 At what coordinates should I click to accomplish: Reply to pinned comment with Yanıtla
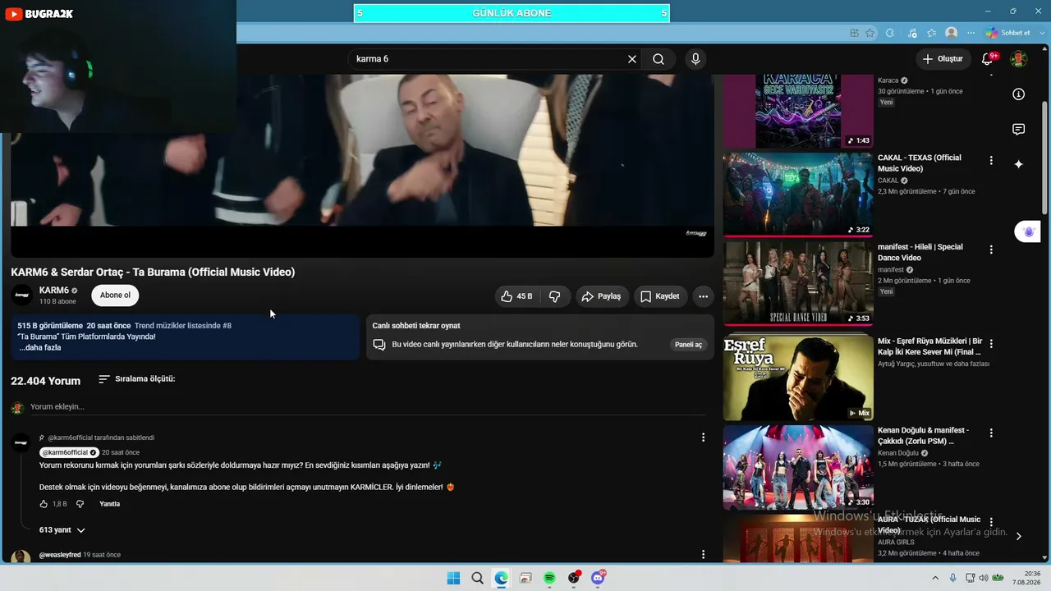tap(109, 504)
